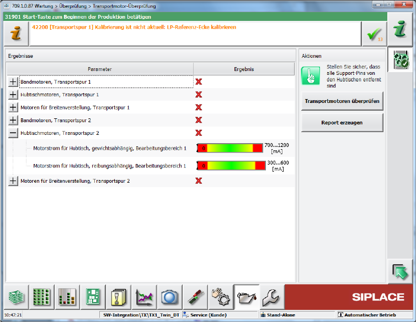Collapse Hubtischmotoren, Transportspur 2
The image size is (416, 322).
pos(13,133)
